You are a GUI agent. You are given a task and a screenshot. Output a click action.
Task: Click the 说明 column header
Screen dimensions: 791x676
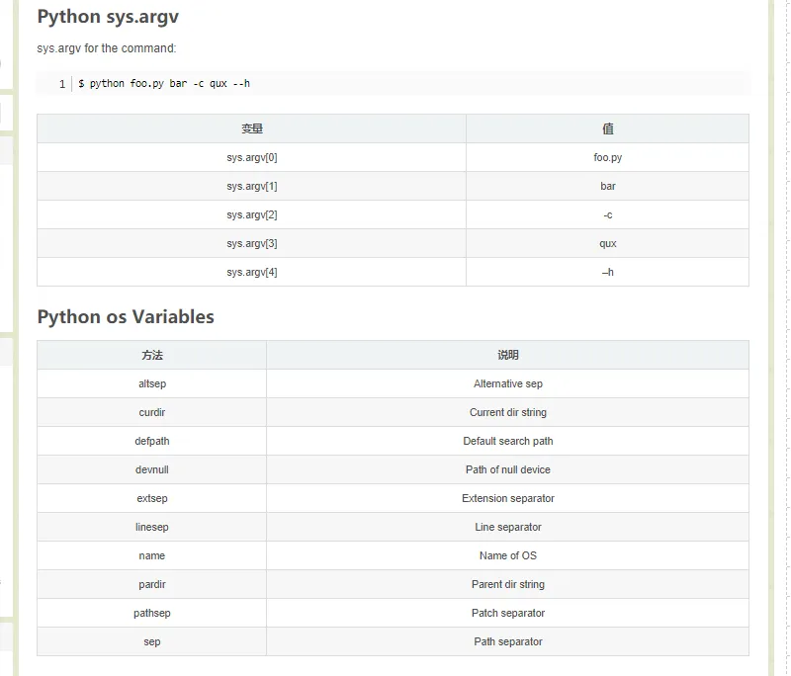[x=507, y=355]
